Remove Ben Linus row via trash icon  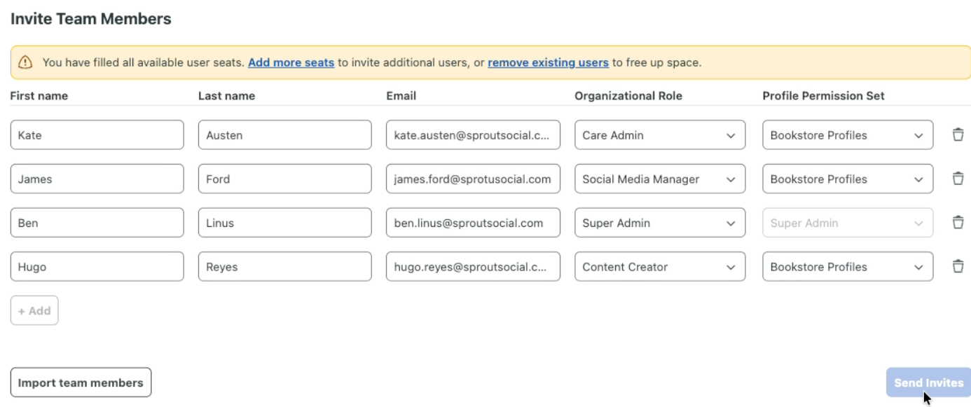pos(958,222)
